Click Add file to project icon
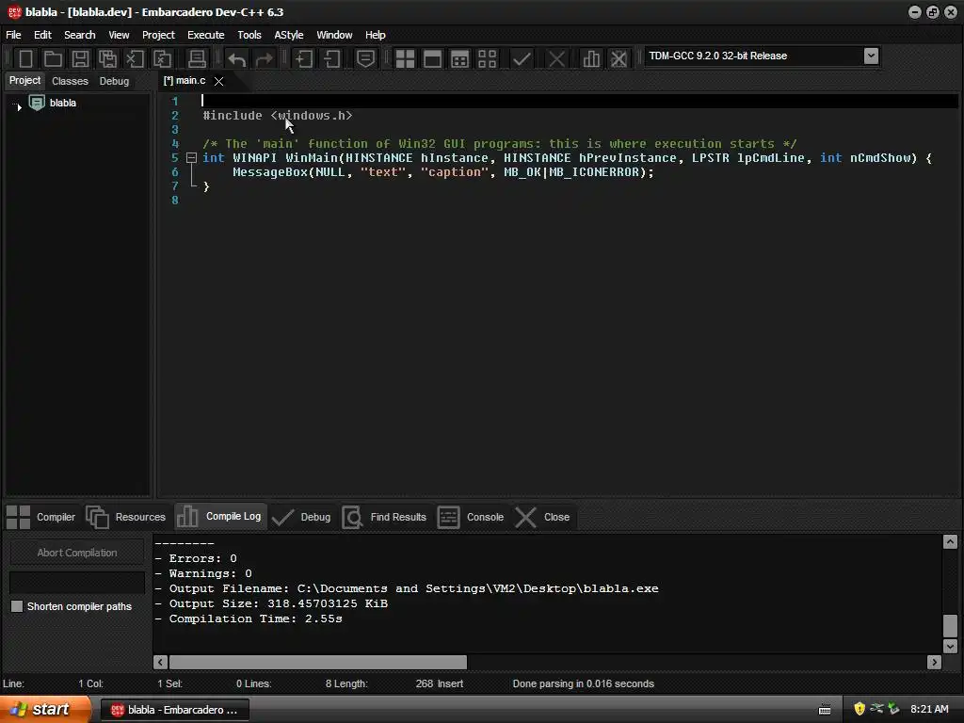The width and height of the screenshot is (964, 723). [x=304, y=59]
